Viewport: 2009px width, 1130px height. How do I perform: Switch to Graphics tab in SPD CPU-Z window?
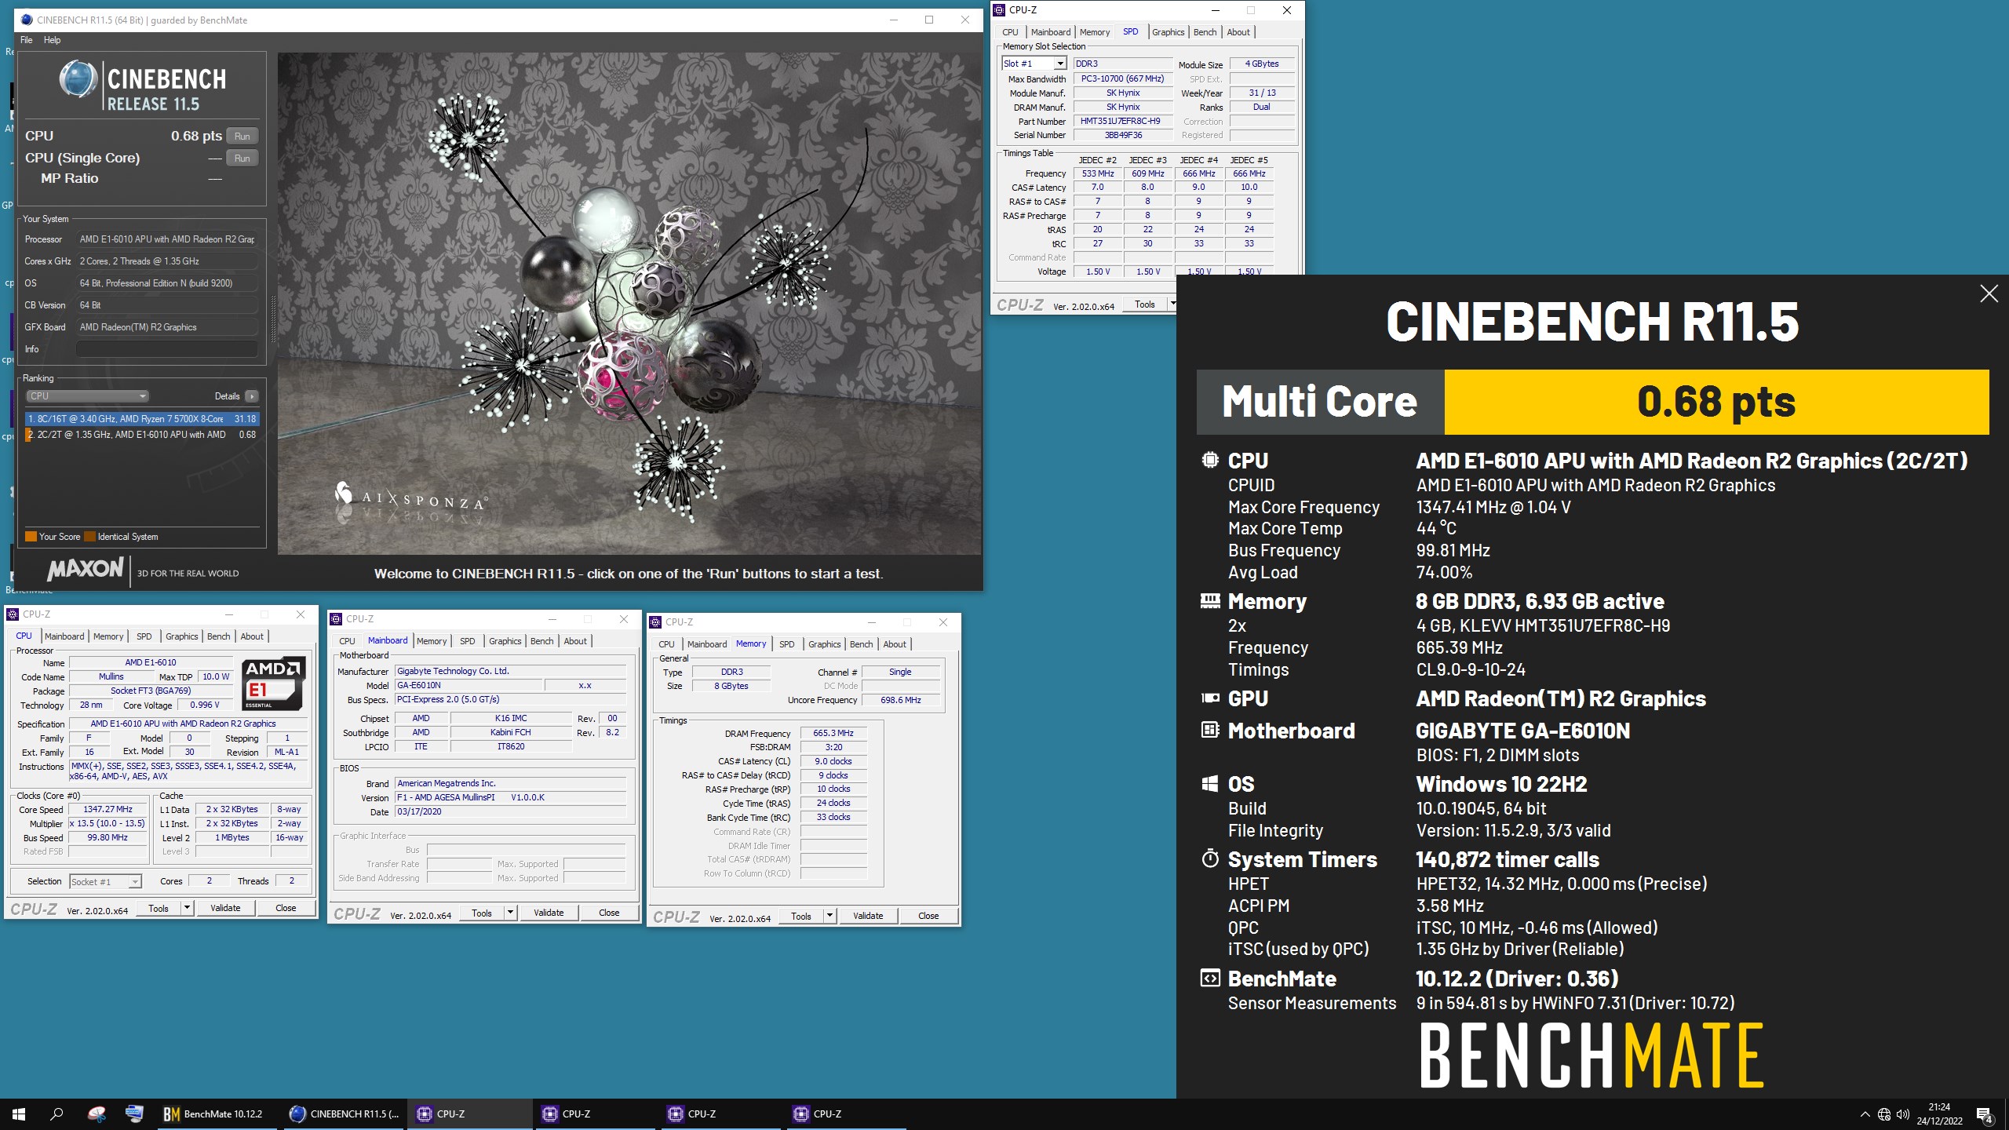1168,32
